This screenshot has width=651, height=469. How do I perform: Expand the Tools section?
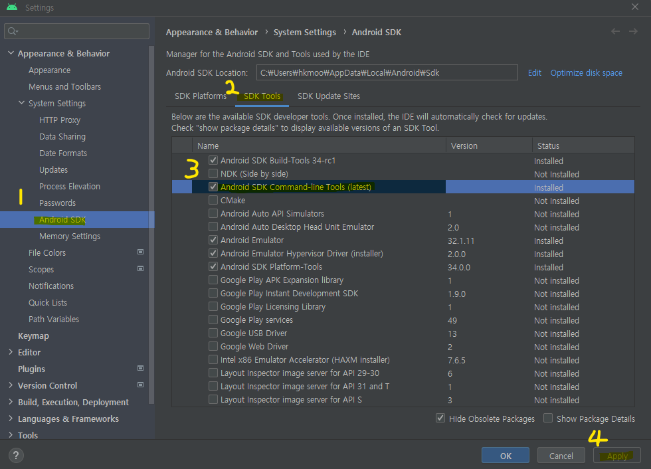coord(11,435)
